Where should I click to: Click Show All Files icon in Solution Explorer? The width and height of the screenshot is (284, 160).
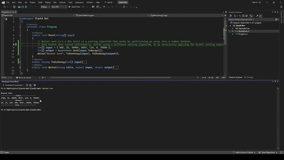pos(247,16)
